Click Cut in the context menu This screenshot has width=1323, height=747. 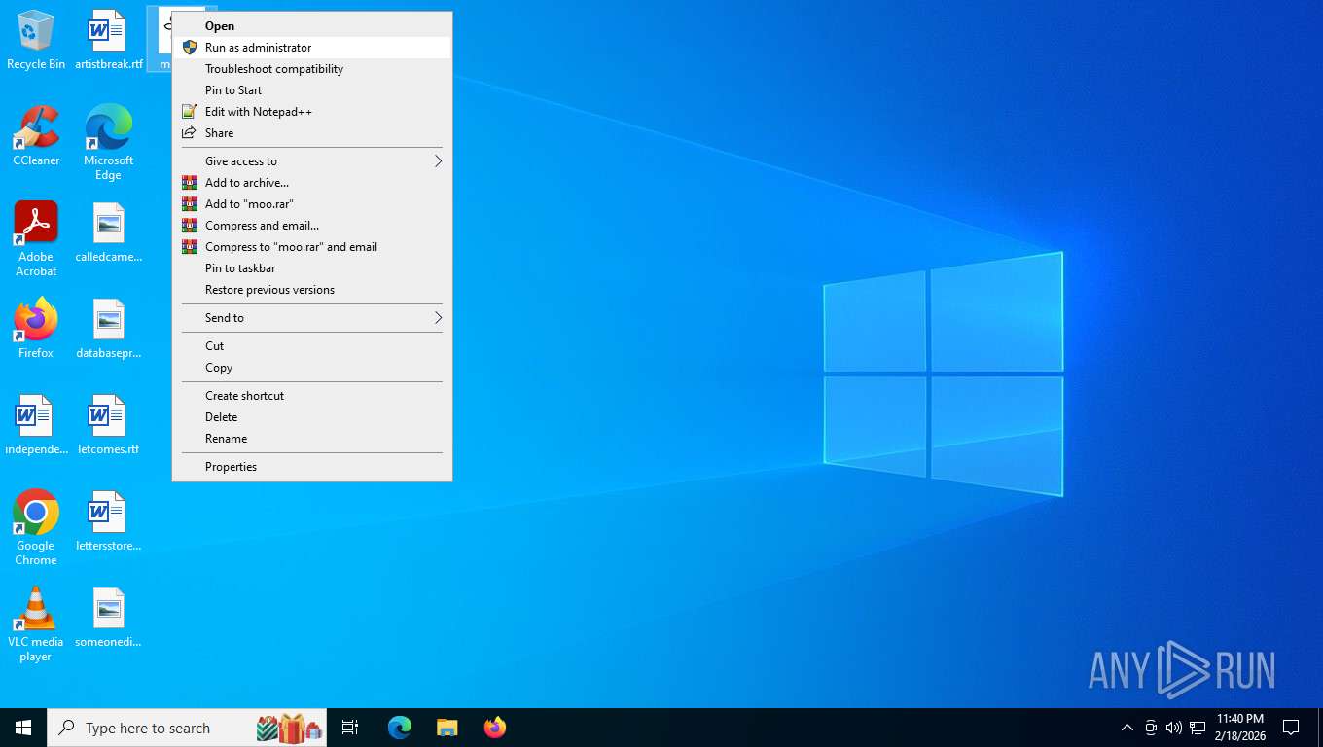point(312,346)
